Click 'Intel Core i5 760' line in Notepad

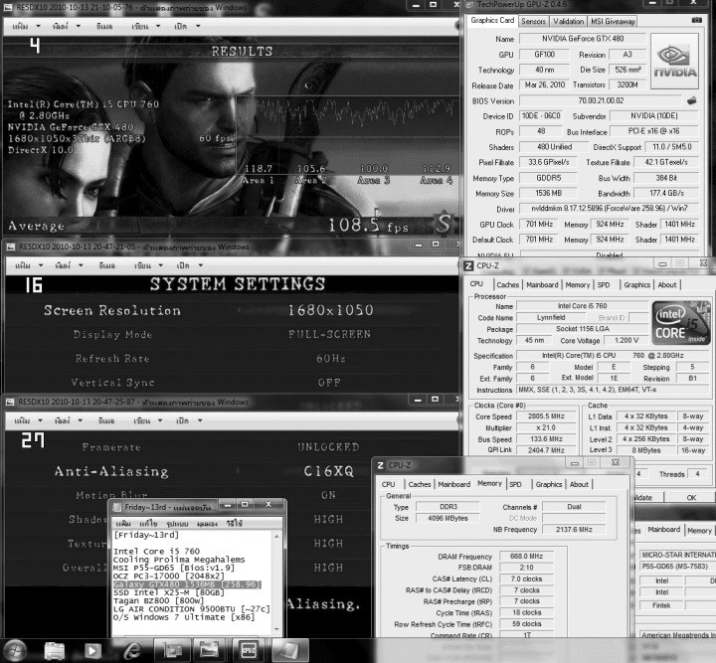(157, 552)
